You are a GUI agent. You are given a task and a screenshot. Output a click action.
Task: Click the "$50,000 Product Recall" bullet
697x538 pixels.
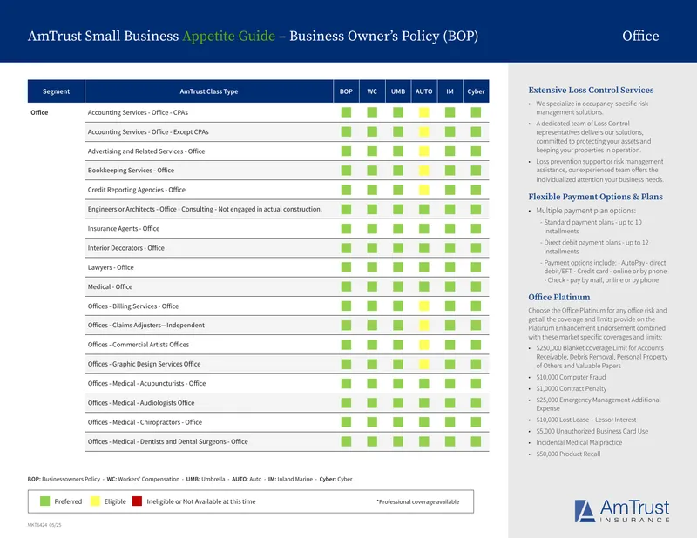coord(568,454)
